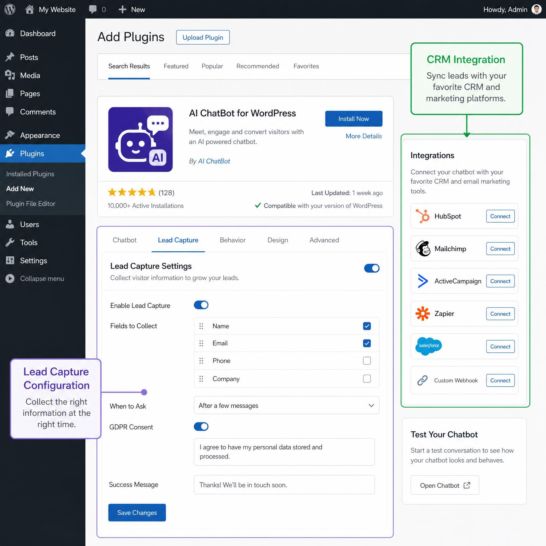This screenshot has width=546, height=546.
Task: Click the GDPR consent text box
Action: pos(284,452)
